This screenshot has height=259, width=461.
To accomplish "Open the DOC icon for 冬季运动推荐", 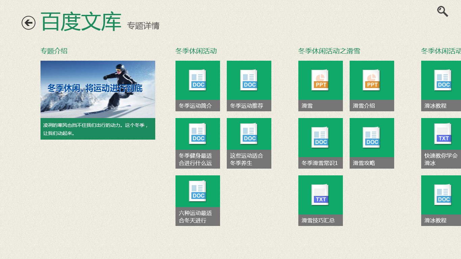I will coord(249,80).
